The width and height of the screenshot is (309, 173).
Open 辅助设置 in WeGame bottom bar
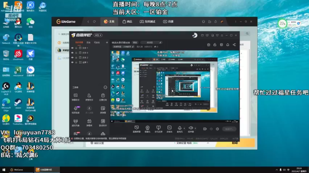point(97,143)
